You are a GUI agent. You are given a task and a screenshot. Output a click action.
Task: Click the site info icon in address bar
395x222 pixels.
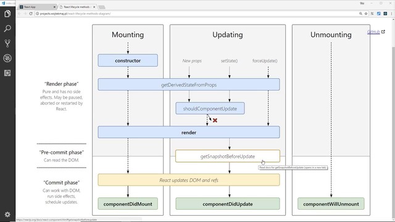click(37, 14)
